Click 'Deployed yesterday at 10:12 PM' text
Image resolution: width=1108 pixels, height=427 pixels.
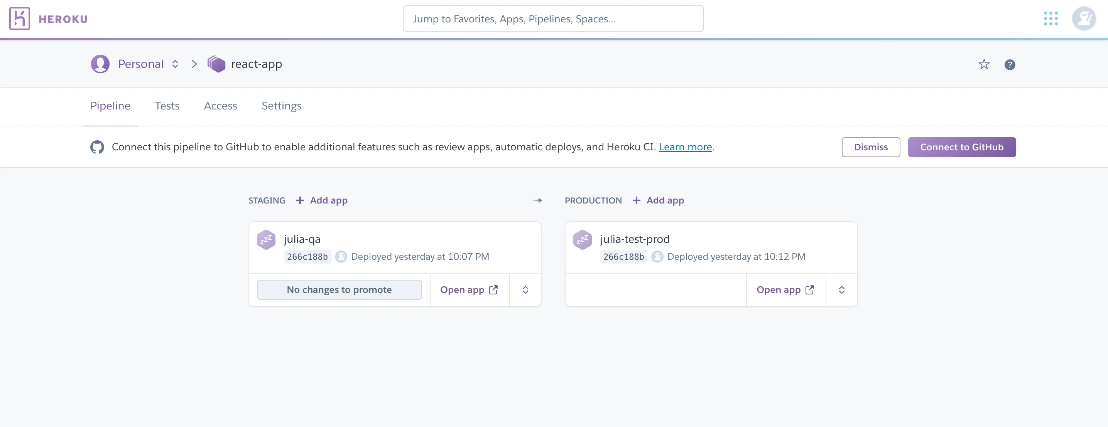click(x=736, y=256)
